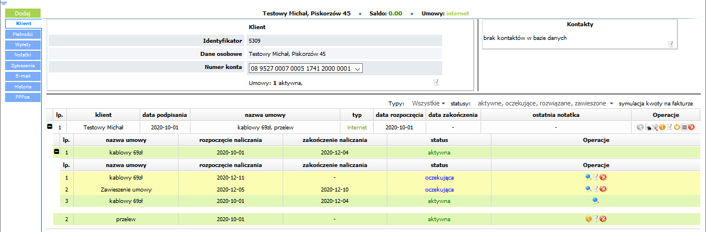Screen dimensions: 706x232
Task: Open the Typy Wszystkie filter dropdown
Action: click(428, 104)
